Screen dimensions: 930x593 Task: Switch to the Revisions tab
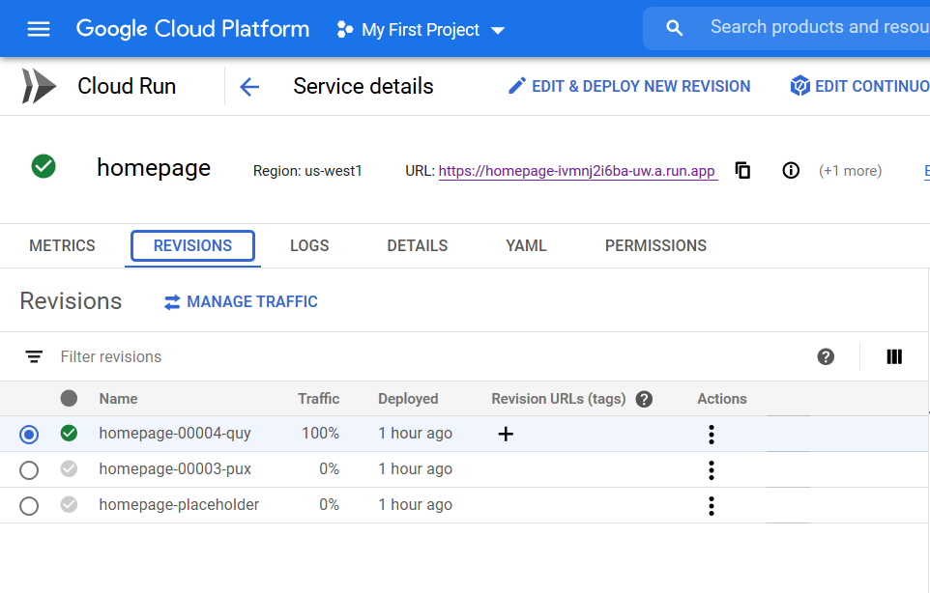click(x=192, y=245)
